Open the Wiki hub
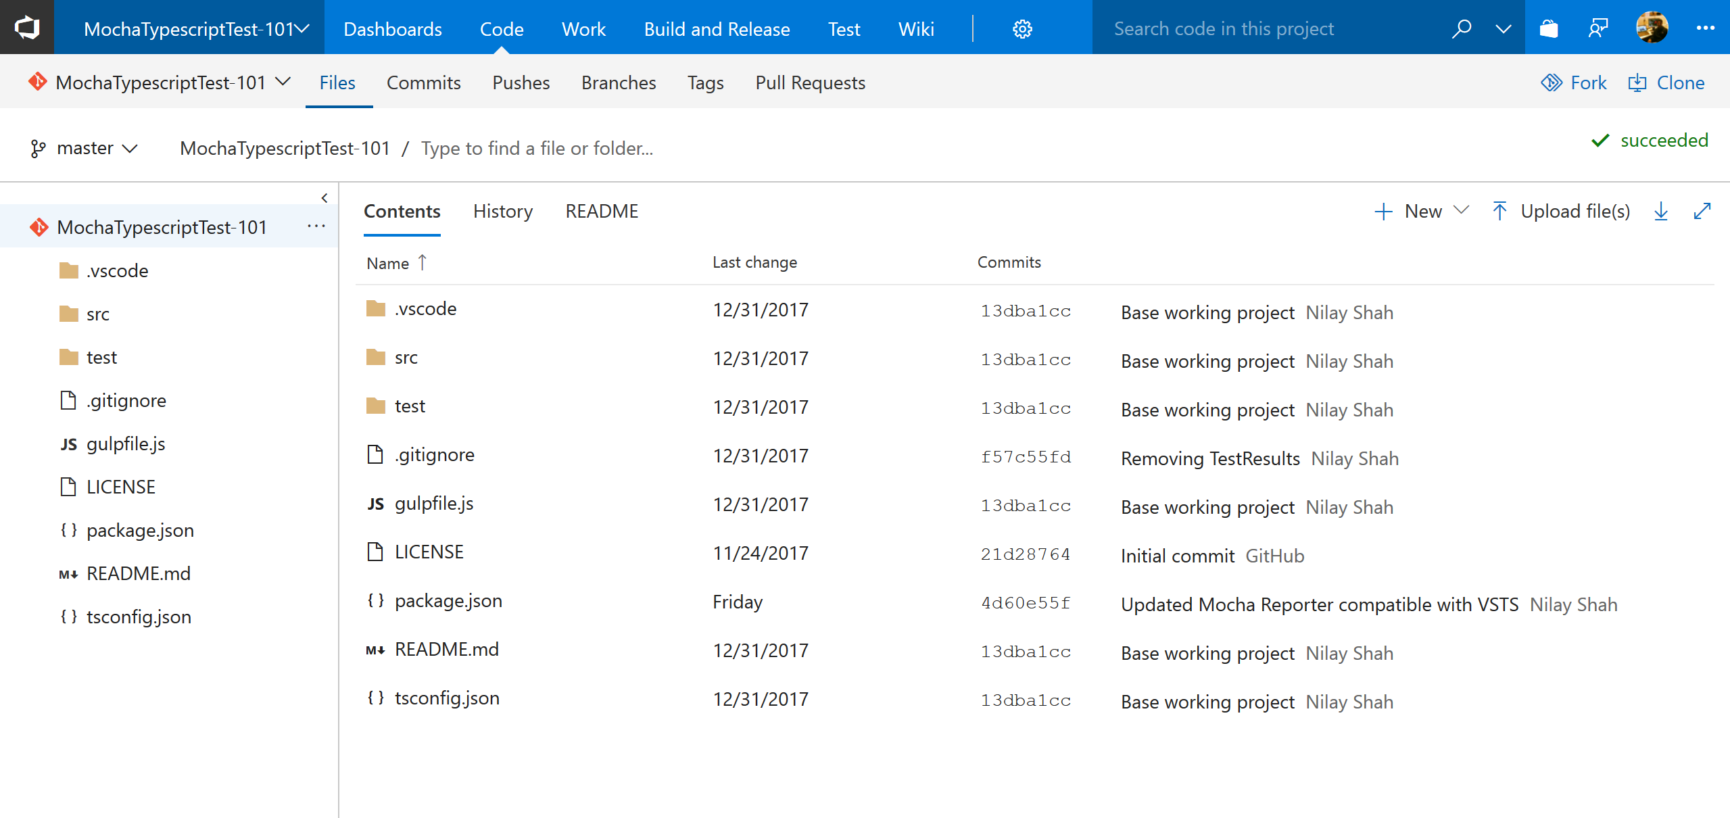The width and height of the screenshot is (1730, 818). click(x=916, y=29)
